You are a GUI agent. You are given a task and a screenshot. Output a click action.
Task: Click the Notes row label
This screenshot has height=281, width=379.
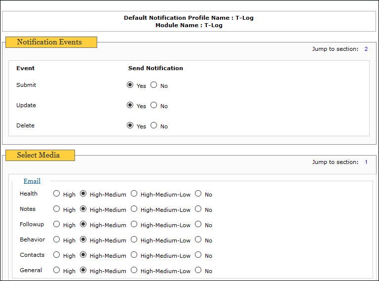(28, 209)
